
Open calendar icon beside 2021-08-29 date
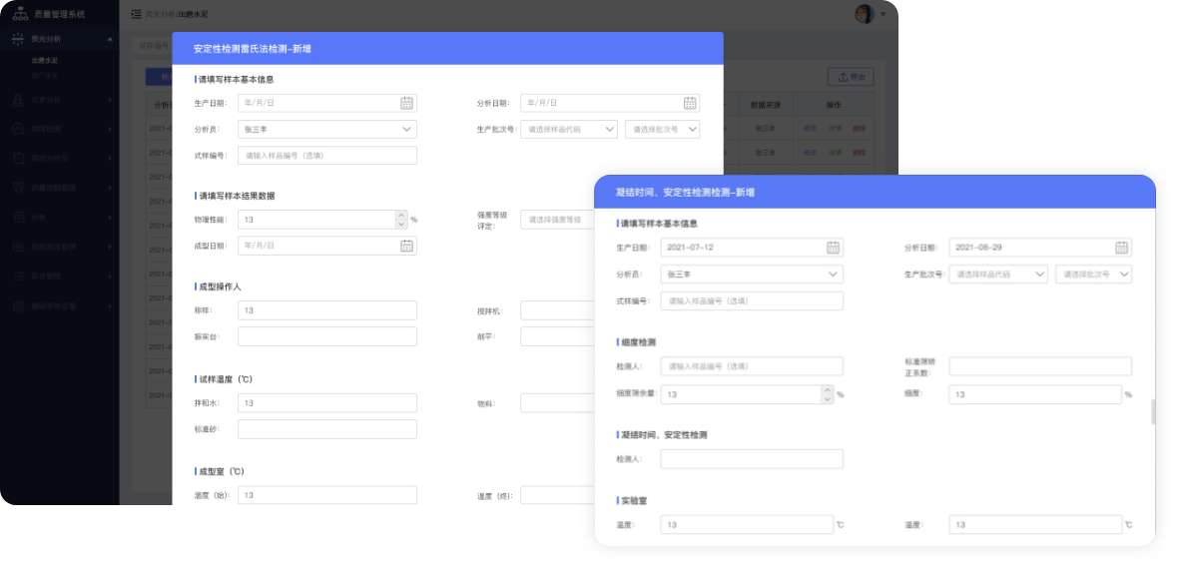click(1121, 247)
